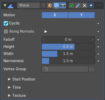Click the Falloff value field
105x100 pixels.
(68, 39)
